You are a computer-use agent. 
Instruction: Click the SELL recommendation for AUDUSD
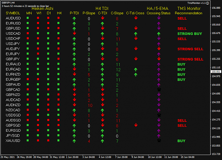tap(182, 18)
